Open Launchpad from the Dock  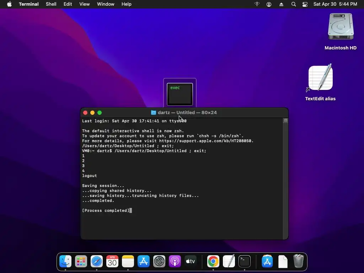pos(81,261)
